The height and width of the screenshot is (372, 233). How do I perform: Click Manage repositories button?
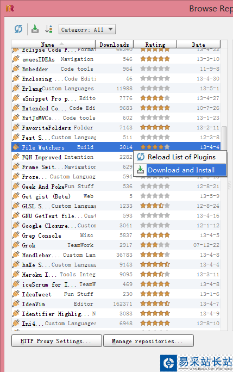click(148, 341)
